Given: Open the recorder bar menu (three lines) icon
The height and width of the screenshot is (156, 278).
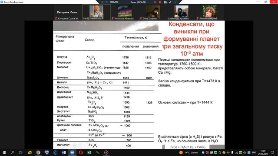Looking at the screenshot, I should pyautogui.click(x=103, y=2).
